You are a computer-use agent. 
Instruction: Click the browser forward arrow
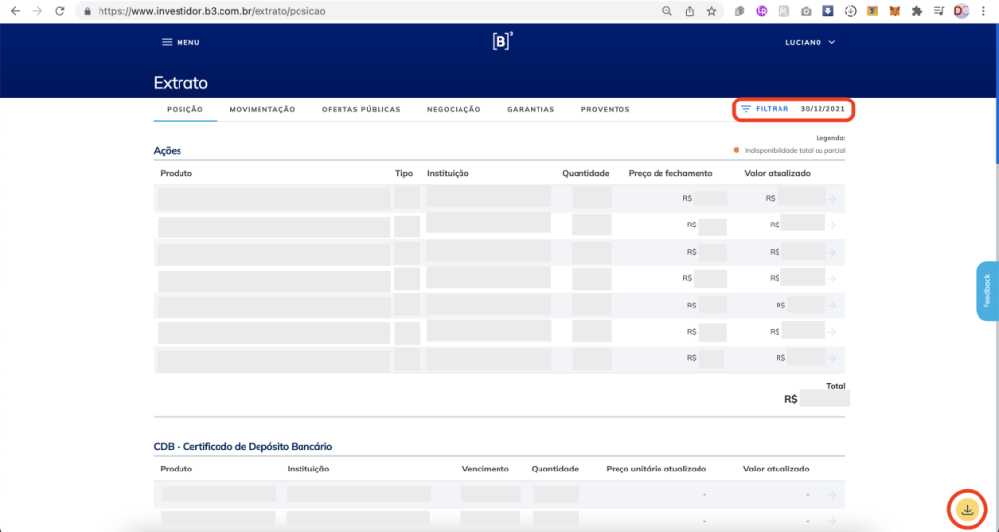click(x=38, y=11)
